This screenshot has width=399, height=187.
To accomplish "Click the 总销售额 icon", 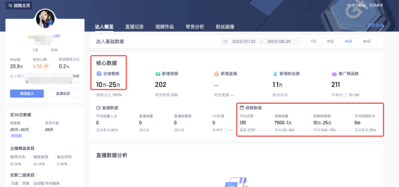I will click(x=99, y=74).
